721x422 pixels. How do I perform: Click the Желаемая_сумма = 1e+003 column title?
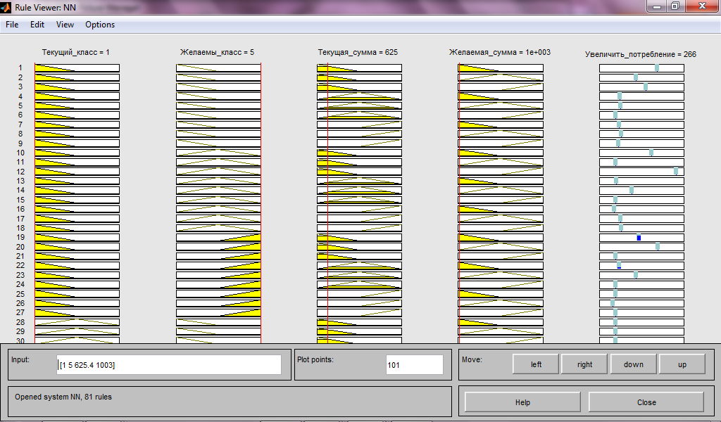pyautogui.click(x=500, y=52)
